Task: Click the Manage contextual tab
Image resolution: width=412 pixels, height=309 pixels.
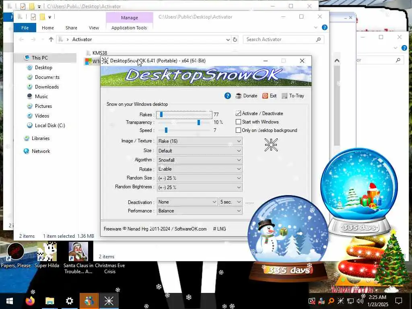Action: [x=130, y=18]
